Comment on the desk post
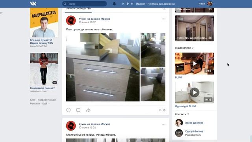Screen dimensions: 252x142 point(78,110)
